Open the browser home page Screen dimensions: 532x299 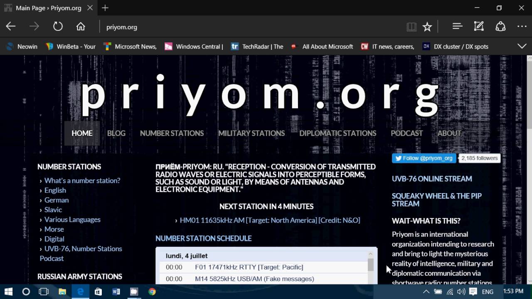tap(81, 27)
